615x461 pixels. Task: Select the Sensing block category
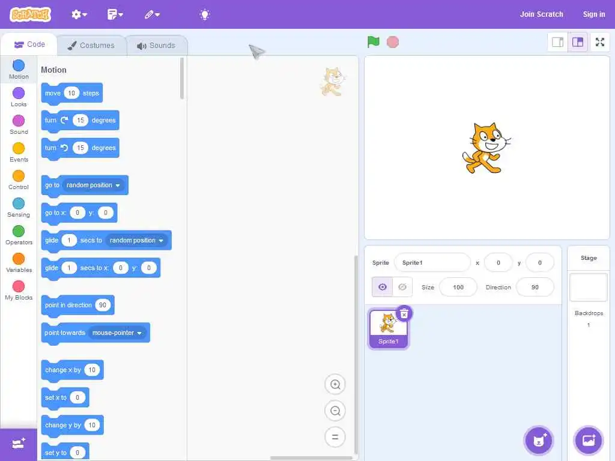click(x=19, y=207)
